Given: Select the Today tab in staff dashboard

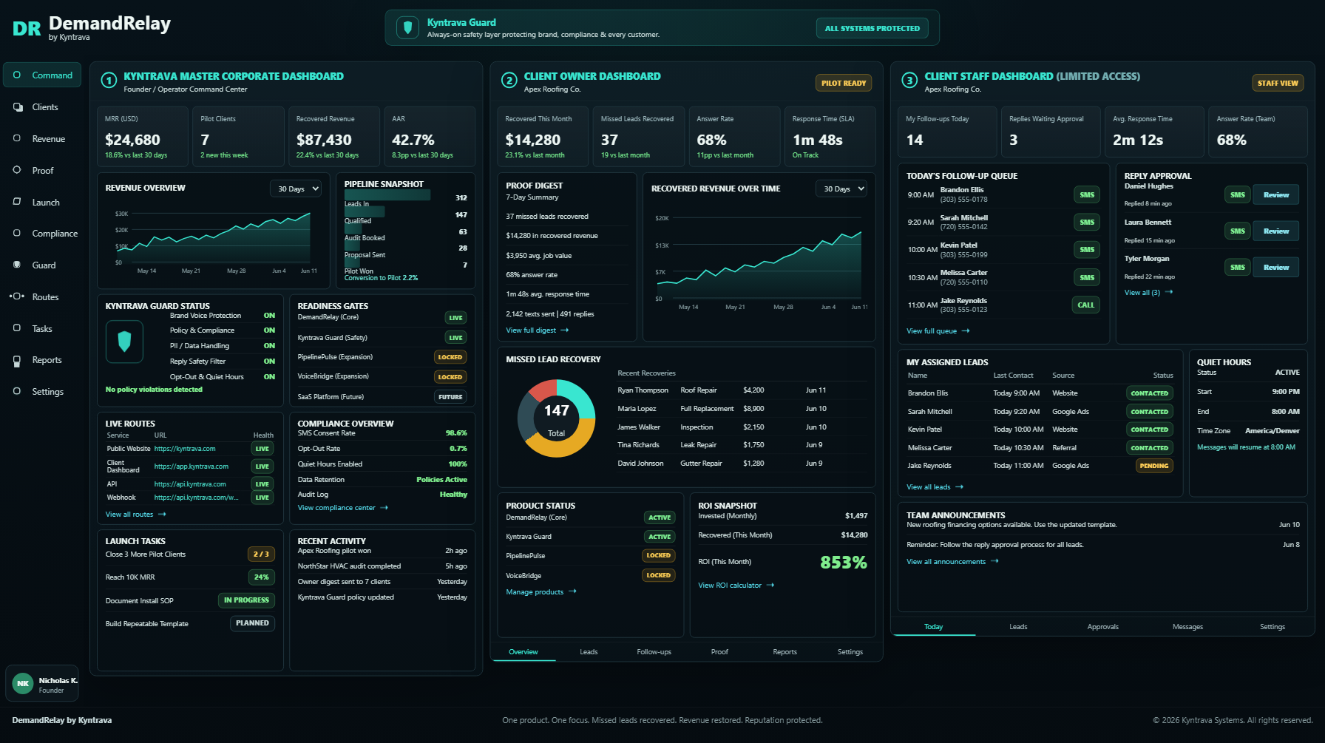Looking at the screenshot, I should [x=934, y=627].
